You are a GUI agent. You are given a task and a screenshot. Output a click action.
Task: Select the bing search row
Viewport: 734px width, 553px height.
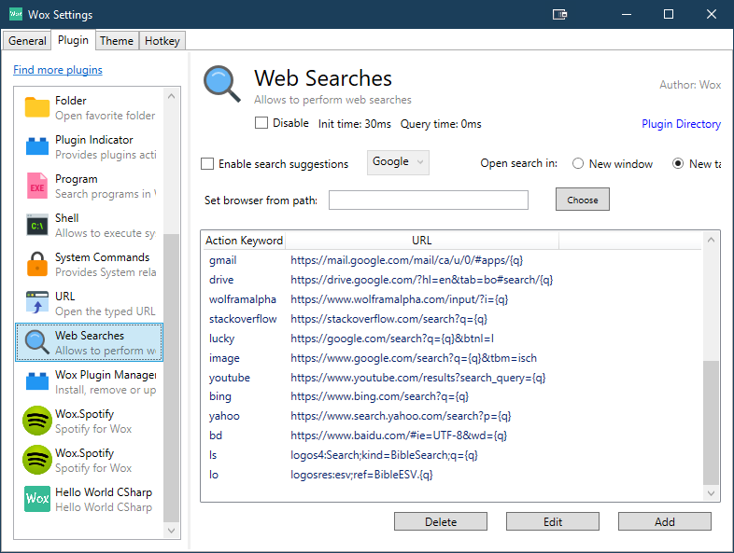click(452, 396)
